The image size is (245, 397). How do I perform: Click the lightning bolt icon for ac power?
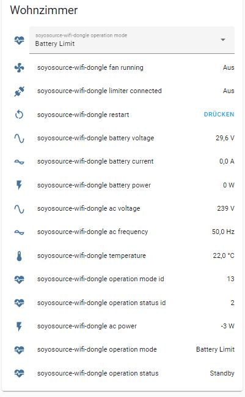(19, 327)
